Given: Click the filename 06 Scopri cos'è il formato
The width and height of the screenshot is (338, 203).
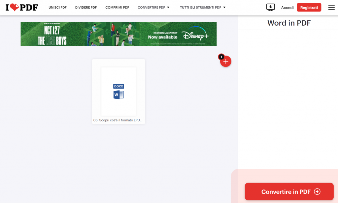Looking at the screenshot, I should pos(118,120).
